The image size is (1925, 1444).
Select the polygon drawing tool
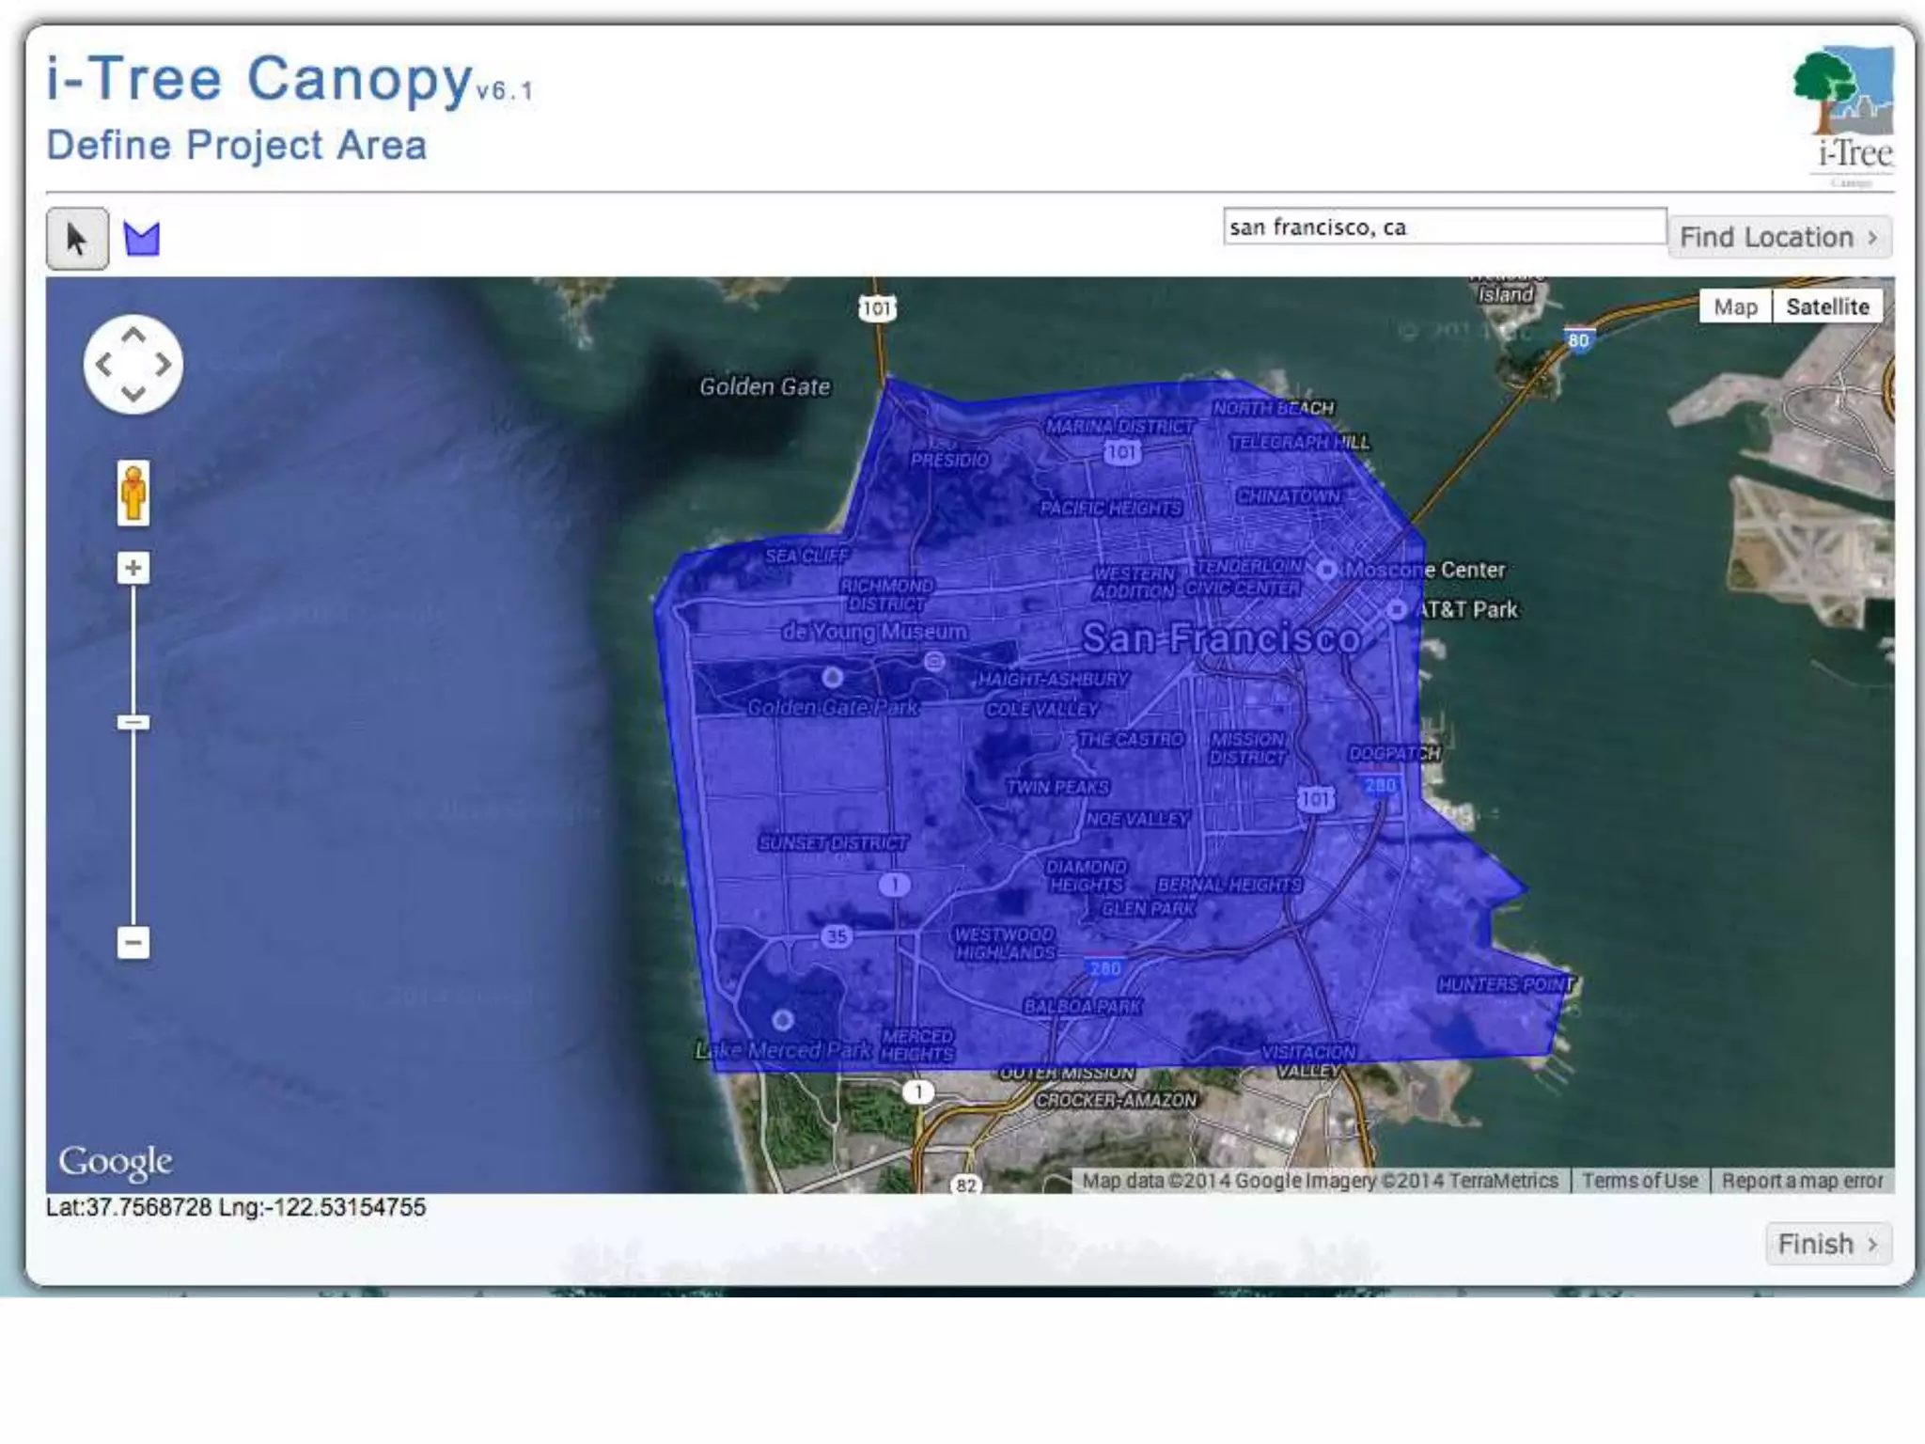142,239
